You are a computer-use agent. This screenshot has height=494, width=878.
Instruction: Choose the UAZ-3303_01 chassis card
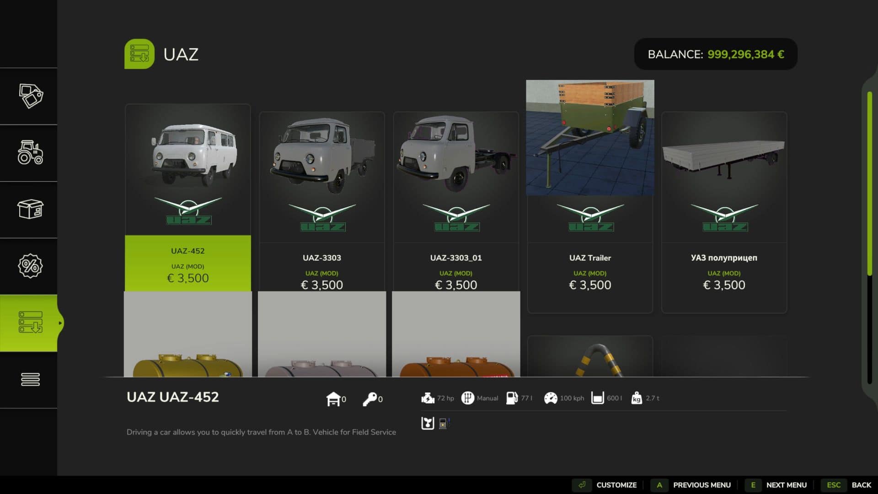click(456, 201)
